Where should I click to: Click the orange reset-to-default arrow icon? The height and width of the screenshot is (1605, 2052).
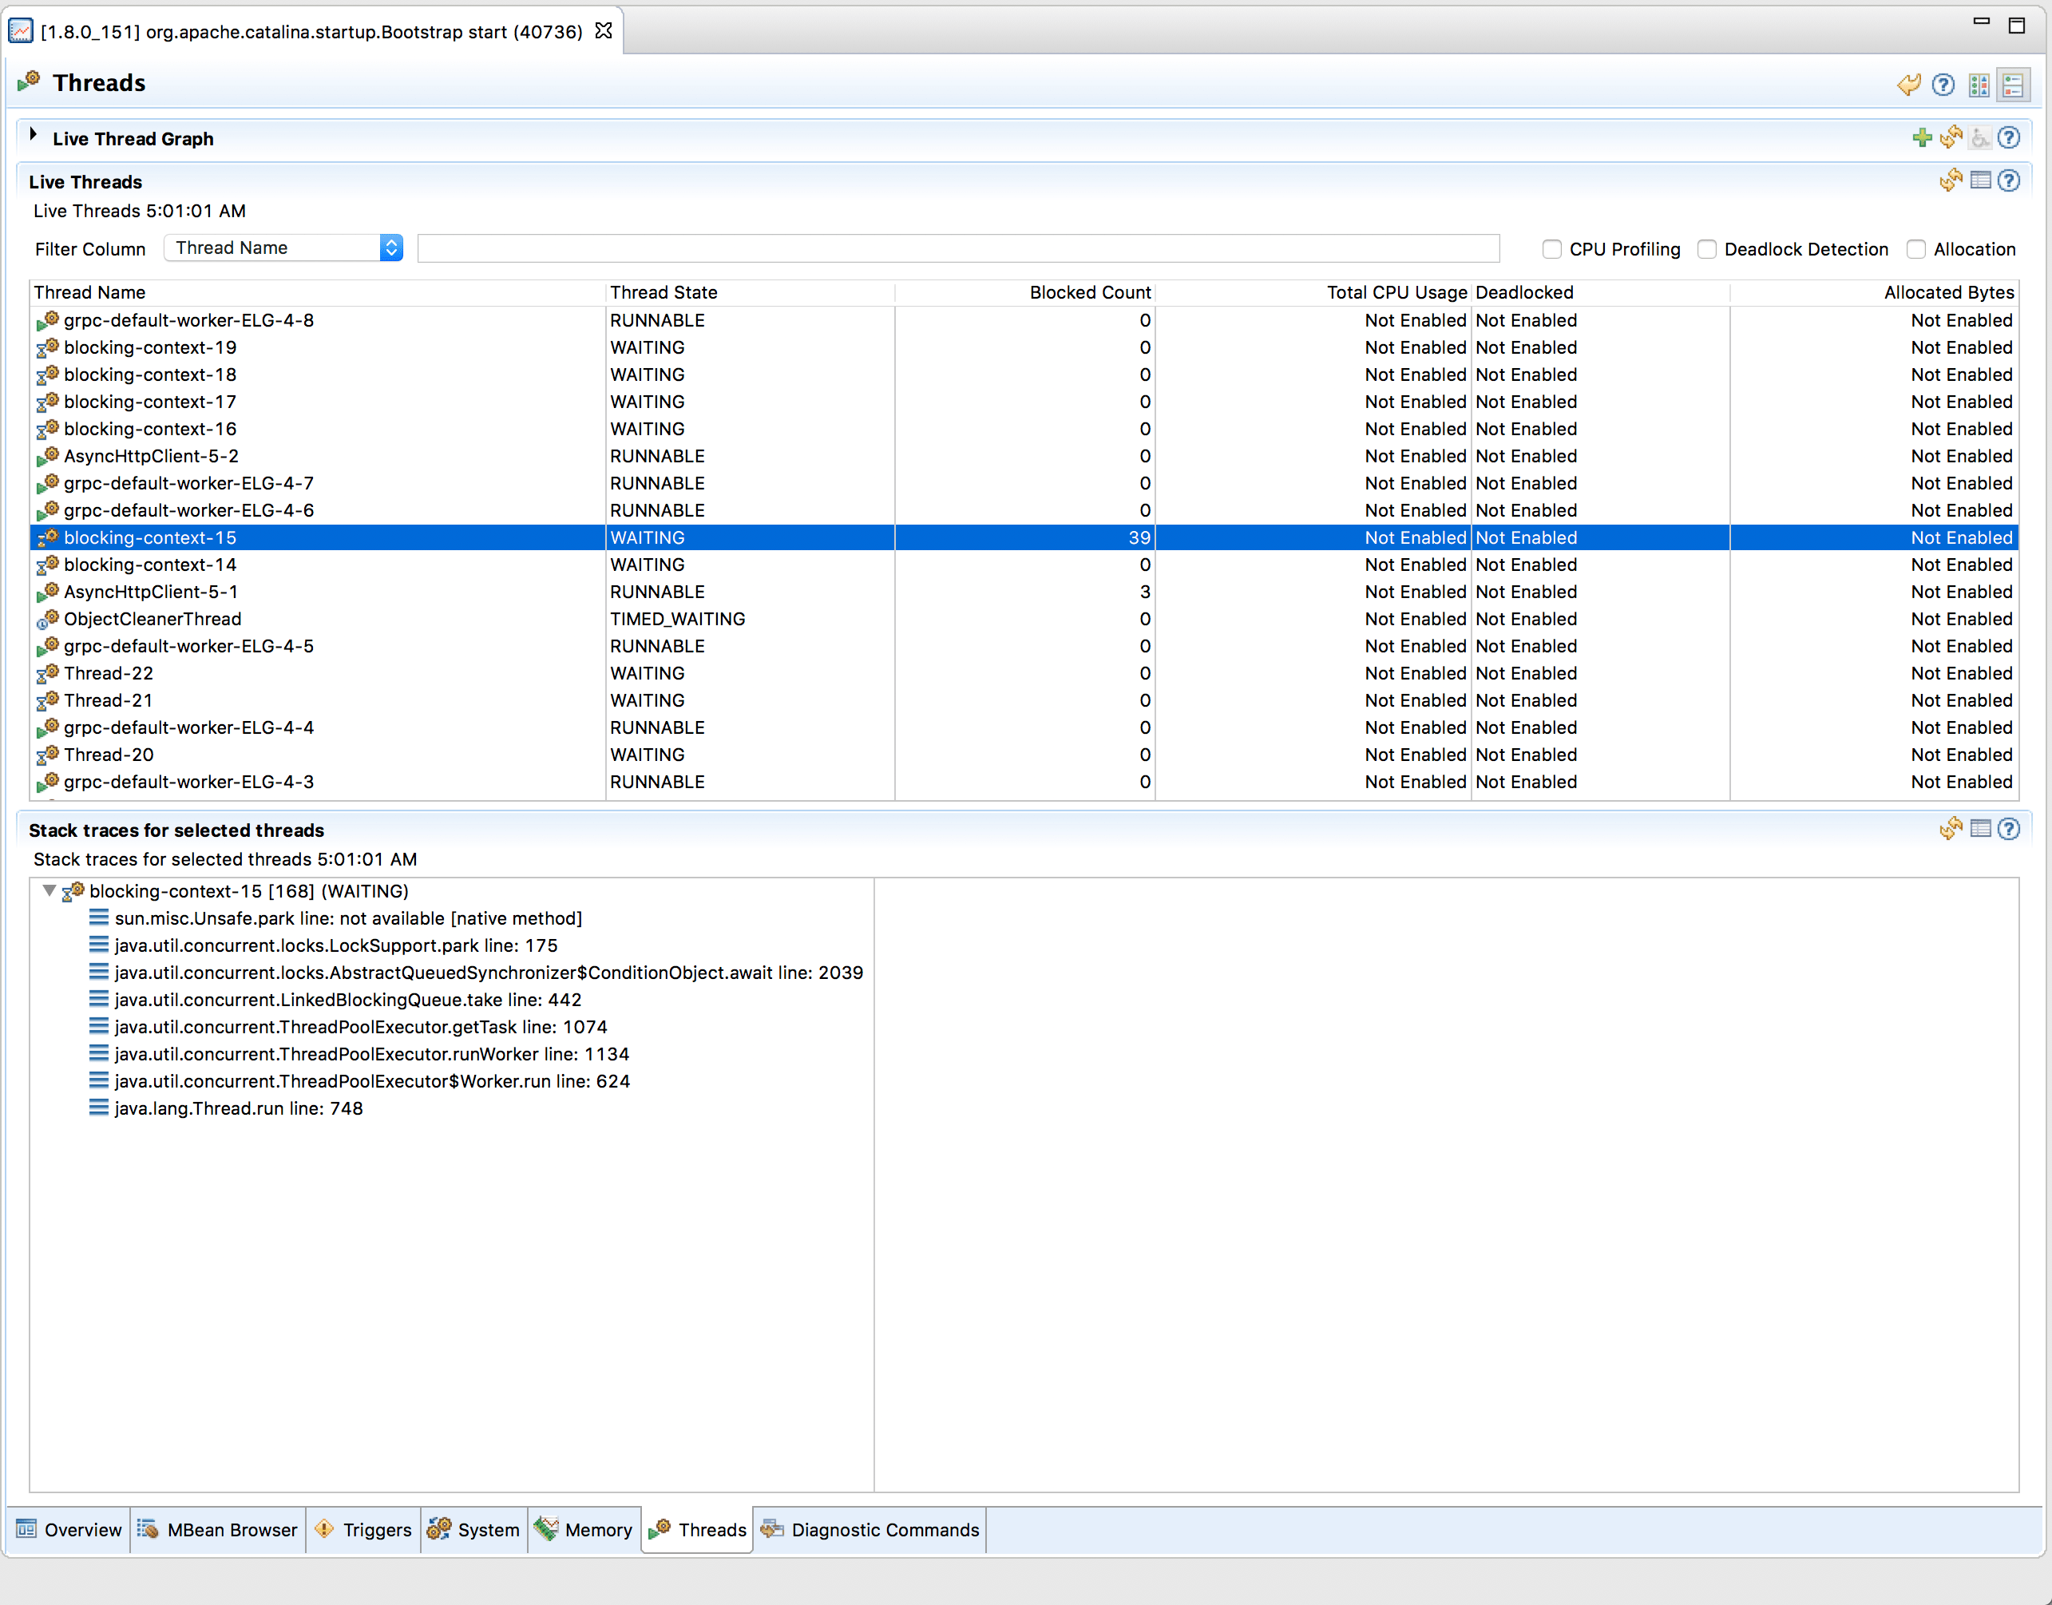[1908, 85]
